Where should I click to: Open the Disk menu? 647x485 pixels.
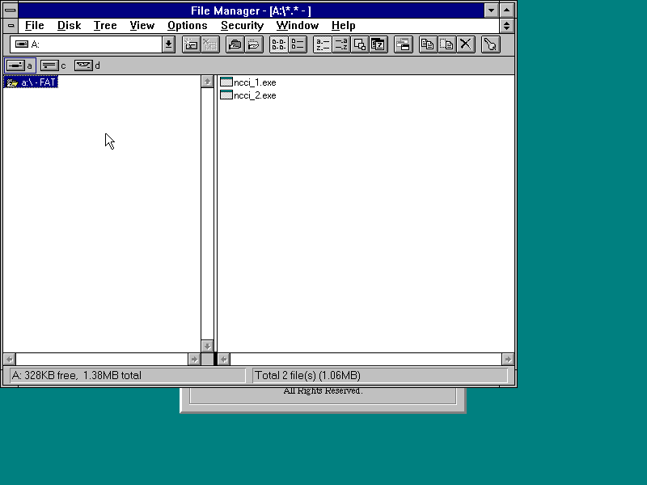pos(69,26)
